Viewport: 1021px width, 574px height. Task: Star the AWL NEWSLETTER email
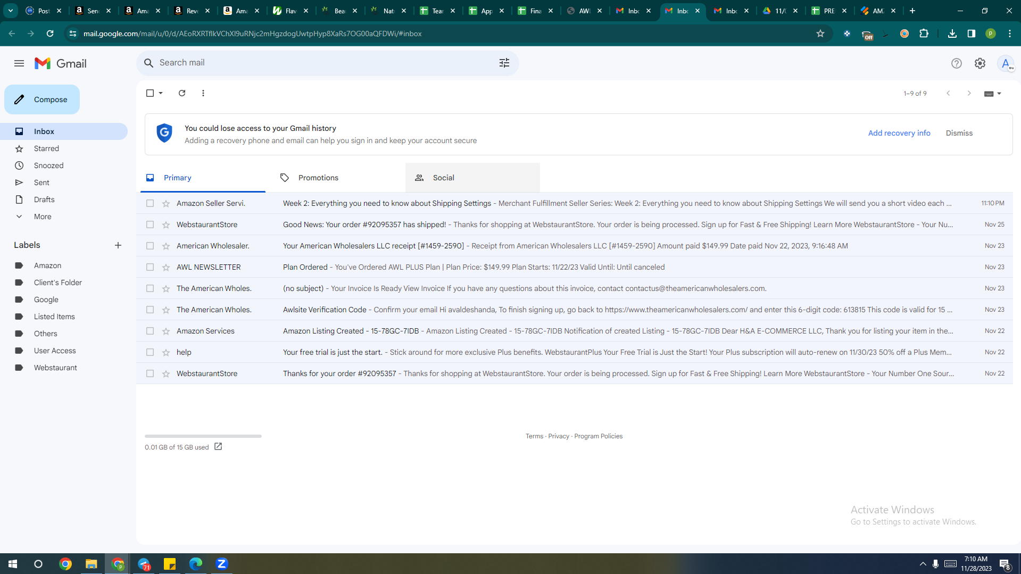(x=166, y=267)
